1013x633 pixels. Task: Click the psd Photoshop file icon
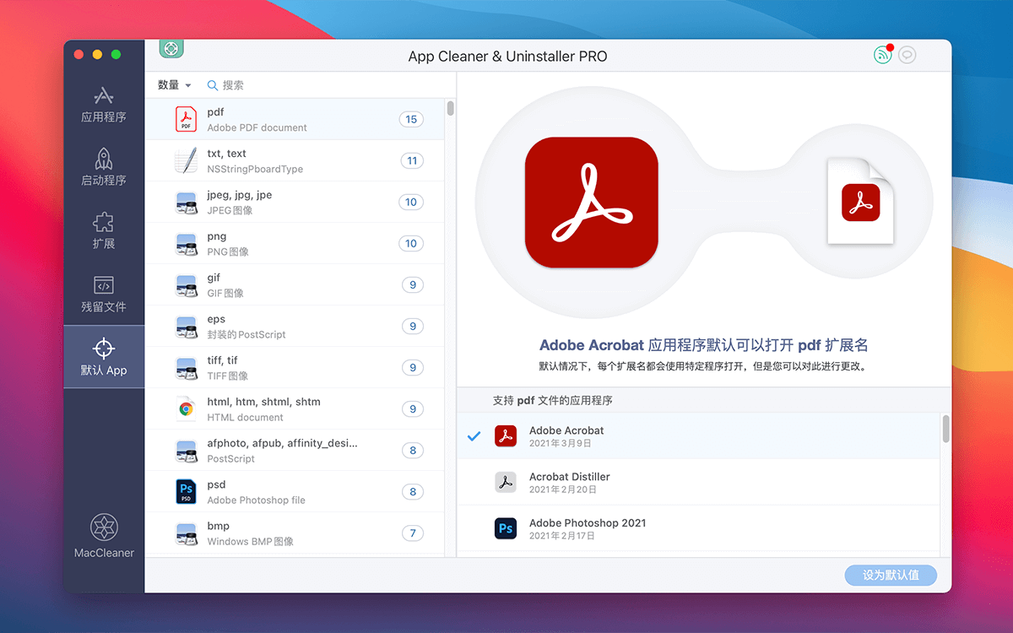[186, 491]
